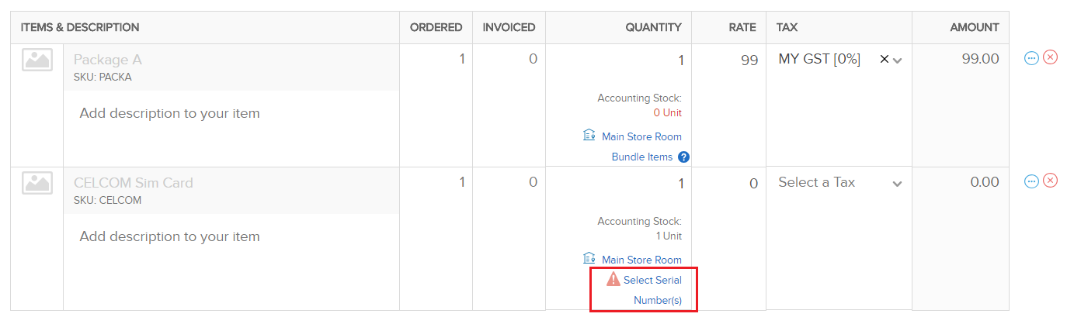Clear the MY GST [0%] tax selection

884,60
